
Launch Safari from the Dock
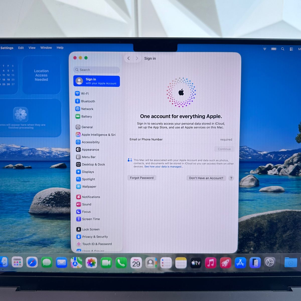pos(32,263)
